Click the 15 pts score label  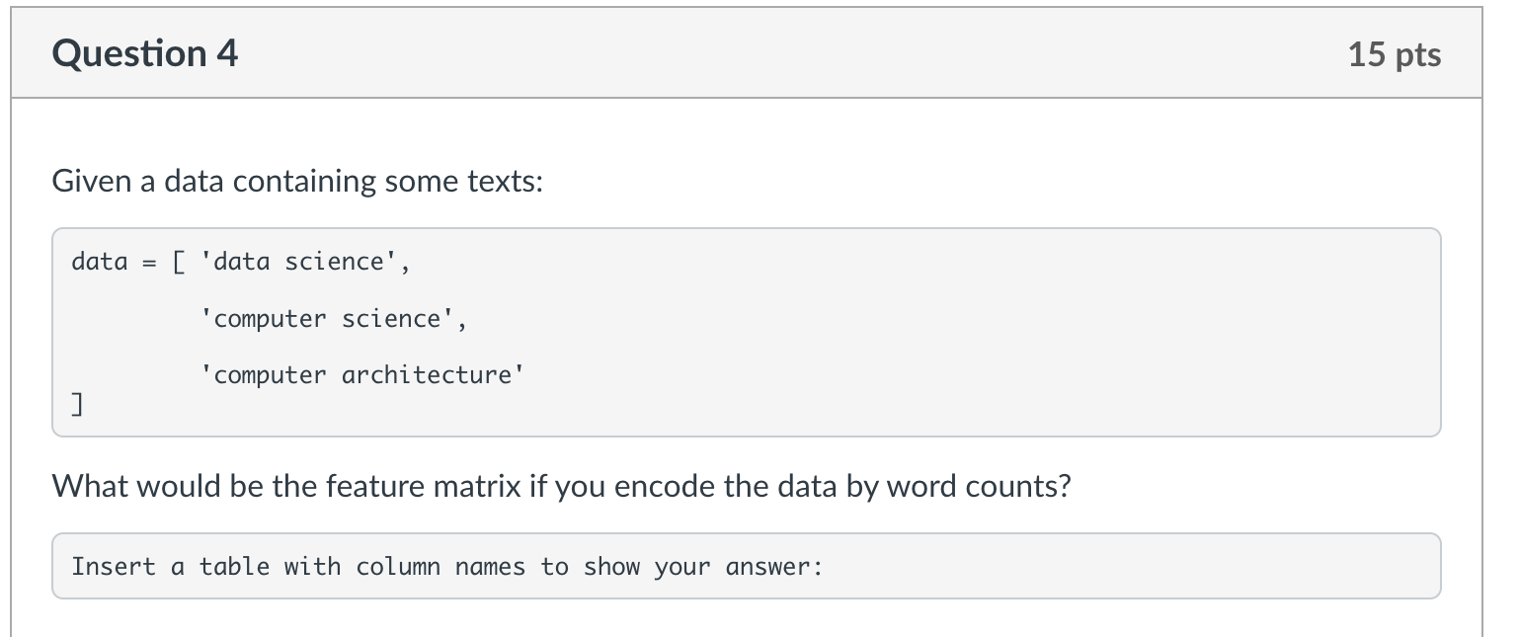tap(1395, 54)
